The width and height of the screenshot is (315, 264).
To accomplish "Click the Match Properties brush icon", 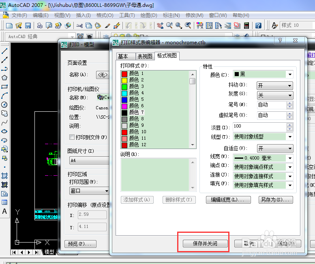I will 107,26.
